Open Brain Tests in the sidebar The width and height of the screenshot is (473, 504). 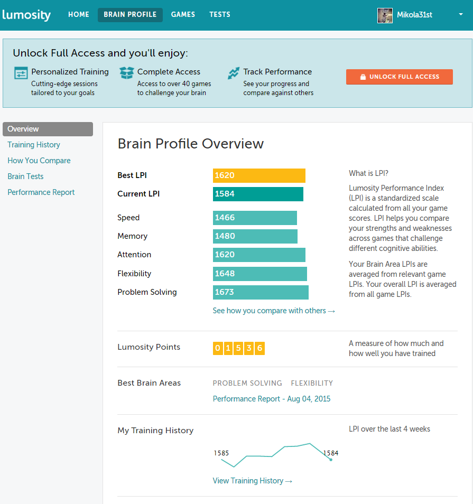click(25, 176)
